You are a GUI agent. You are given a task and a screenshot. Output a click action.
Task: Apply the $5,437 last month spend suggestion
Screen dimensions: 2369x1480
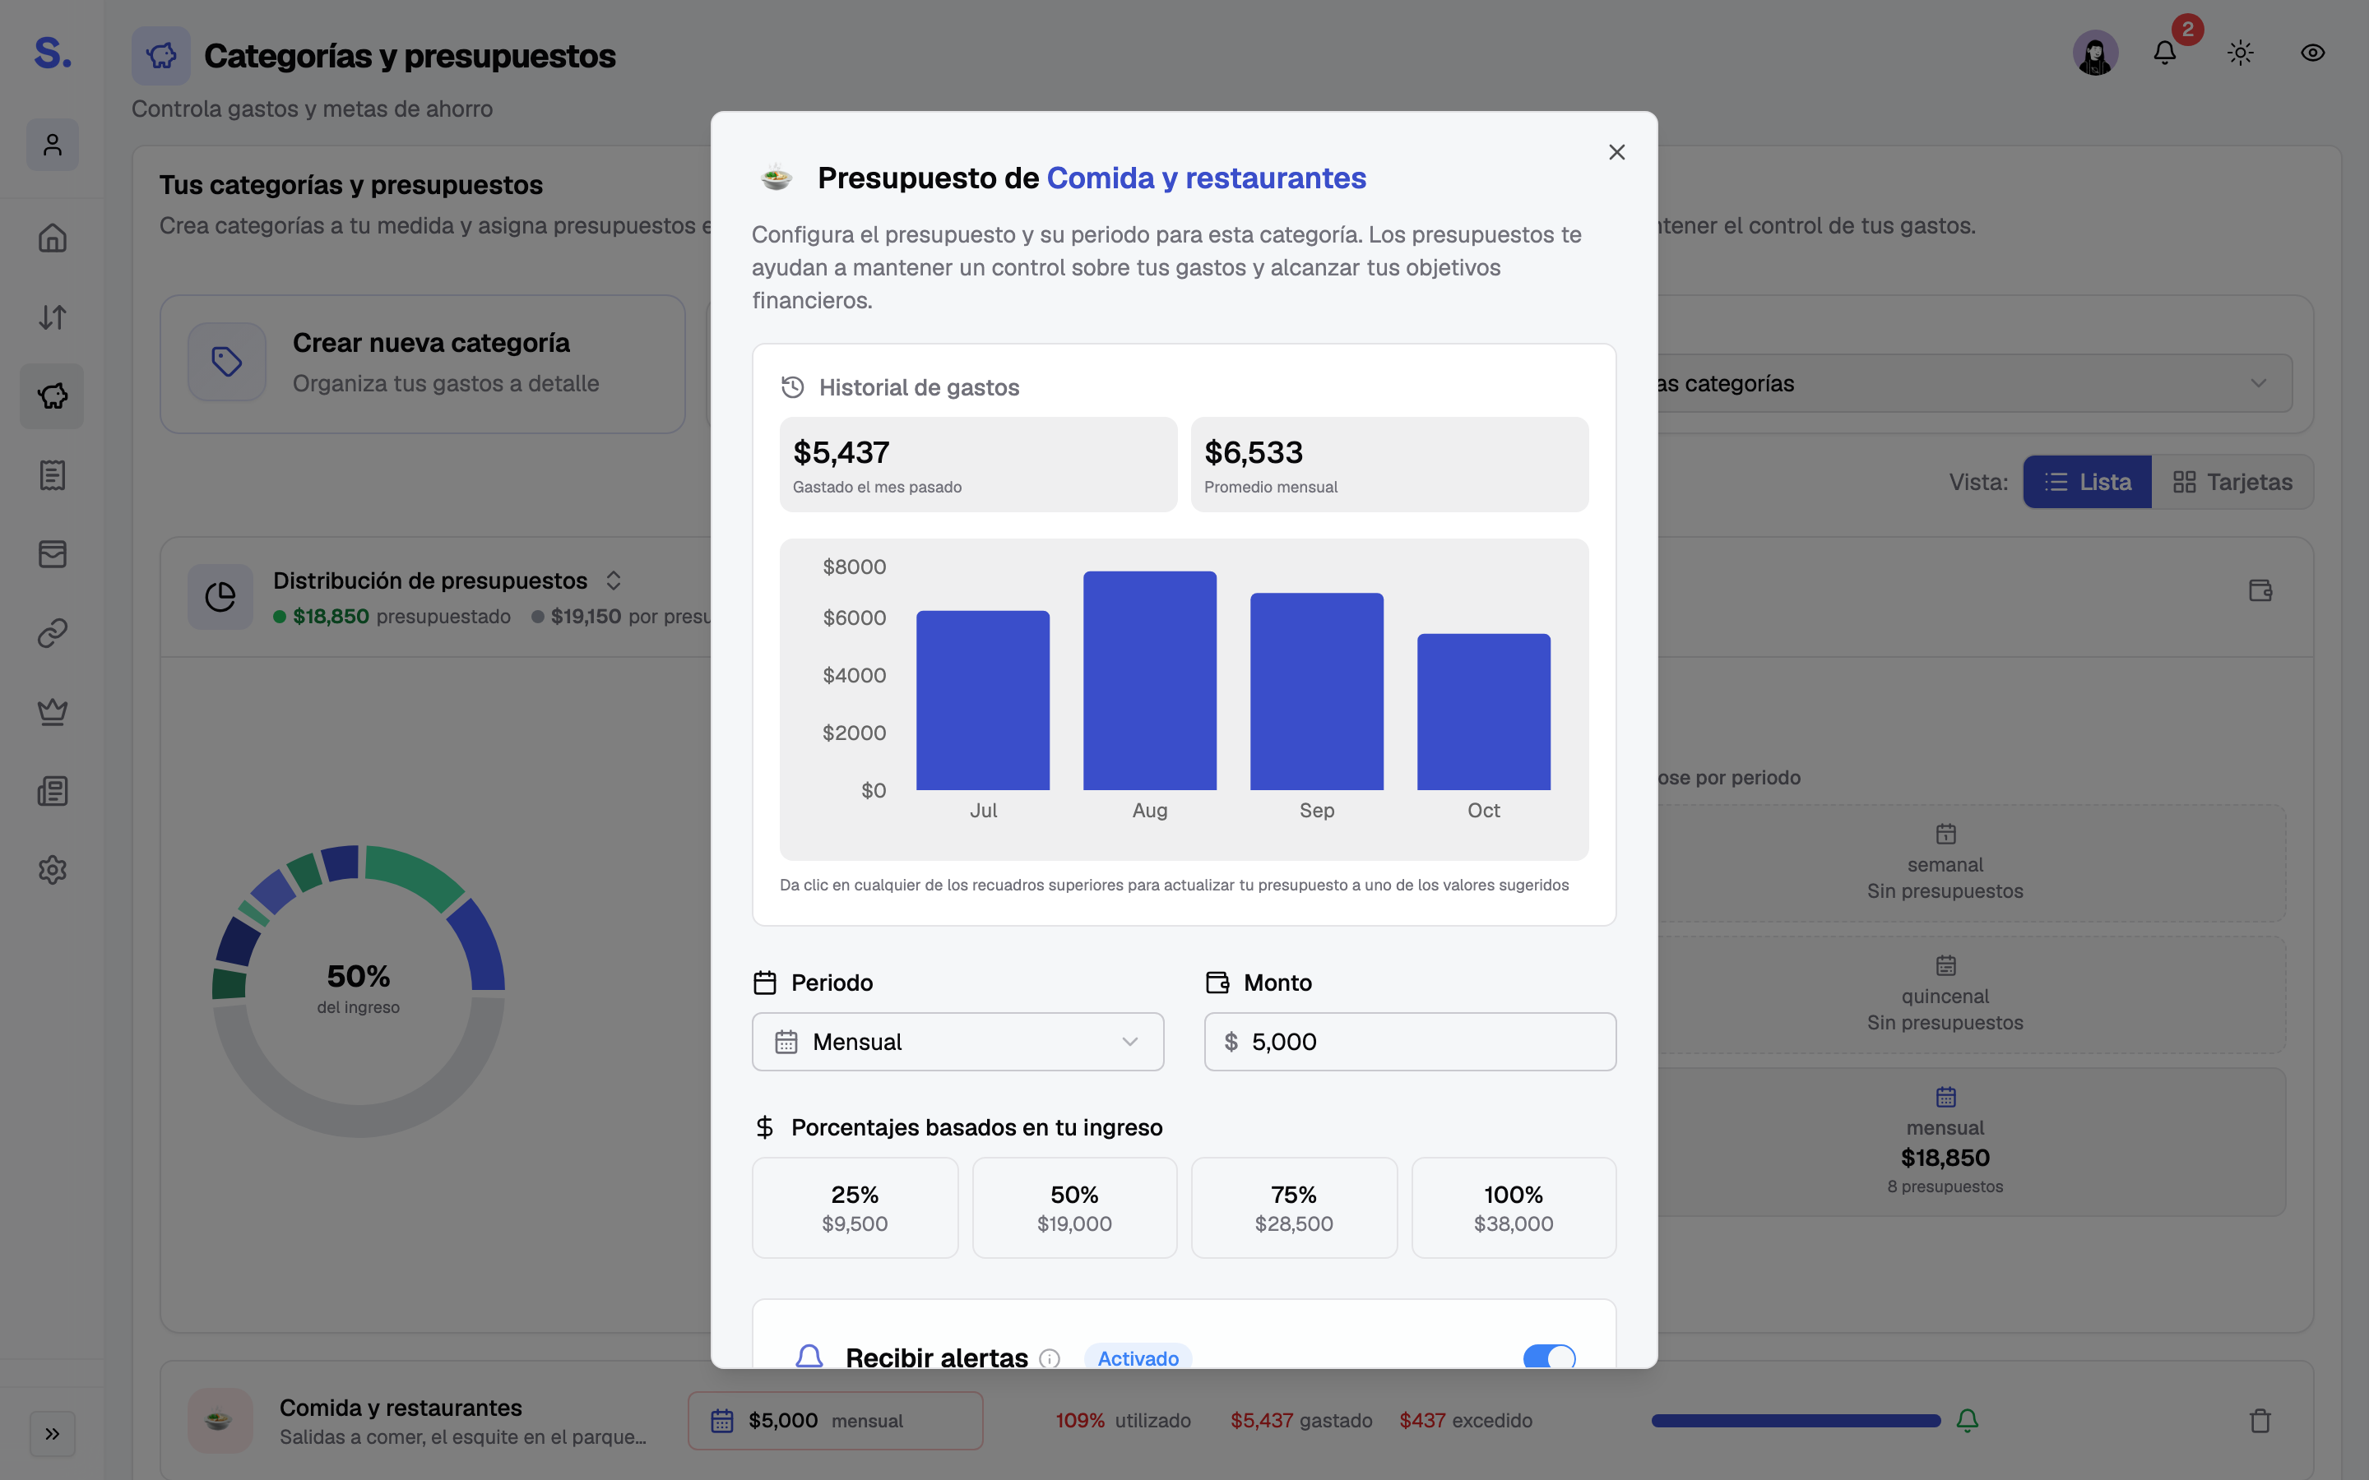pyautogui.click(x=978, y=465)
